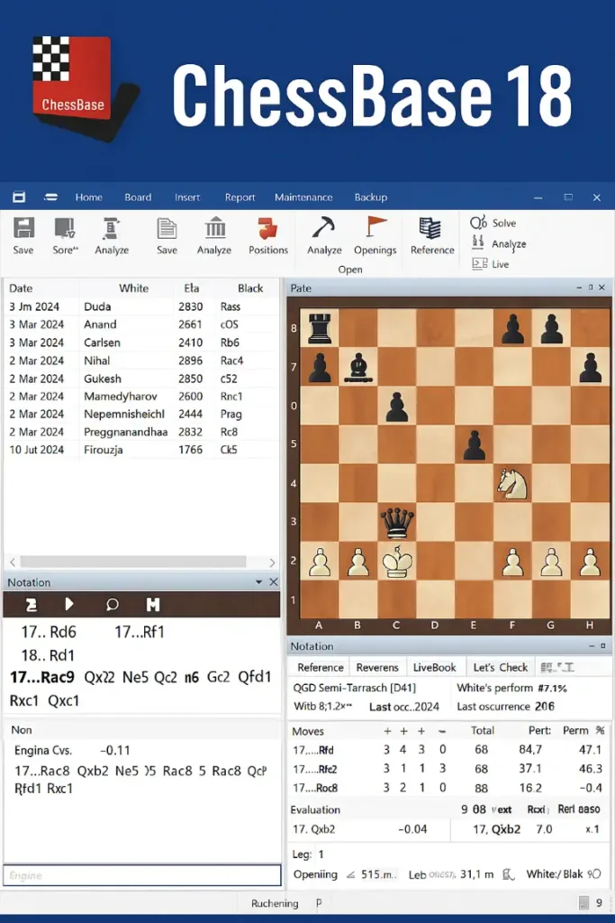The image size is (615, 923).
Task: Select the black queen on c3
Action: click(x=397, y=524)
